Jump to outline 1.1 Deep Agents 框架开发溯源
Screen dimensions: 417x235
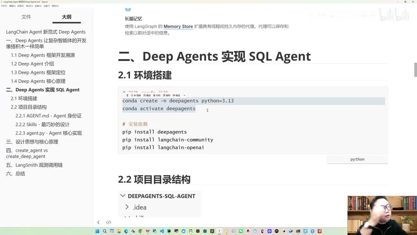[43, 55]
